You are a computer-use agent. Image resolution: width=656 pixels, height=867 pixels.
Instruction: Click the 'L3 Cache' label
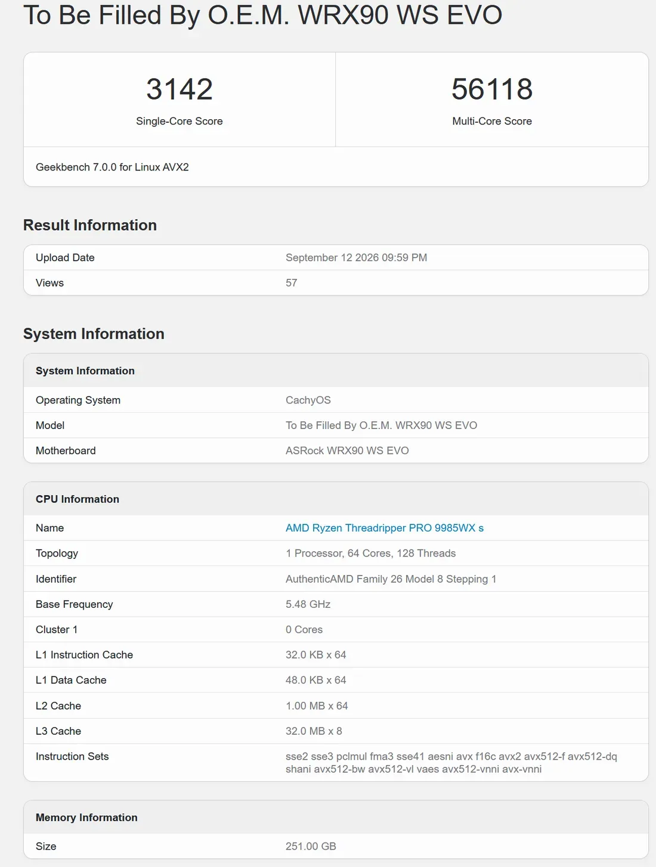tap(58, 731)
